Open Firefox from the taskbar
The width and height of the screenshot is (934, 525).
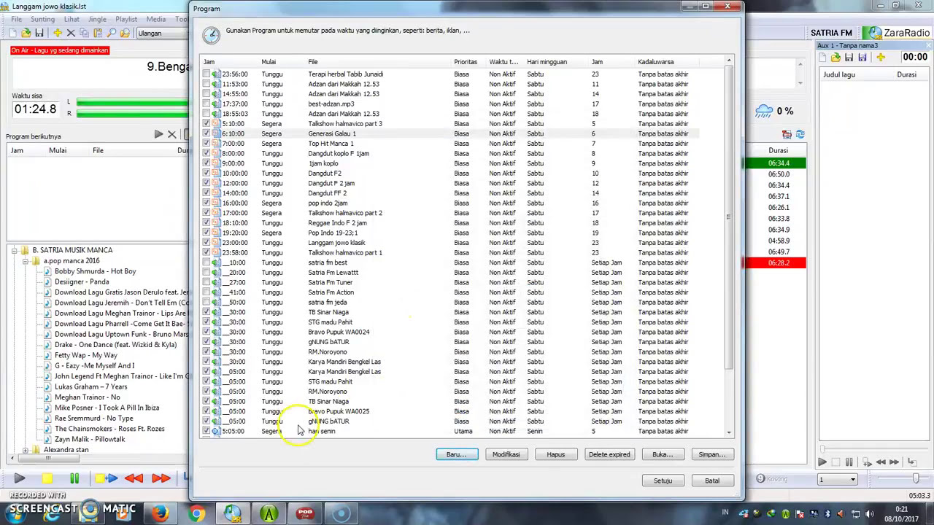click(160, 513)
